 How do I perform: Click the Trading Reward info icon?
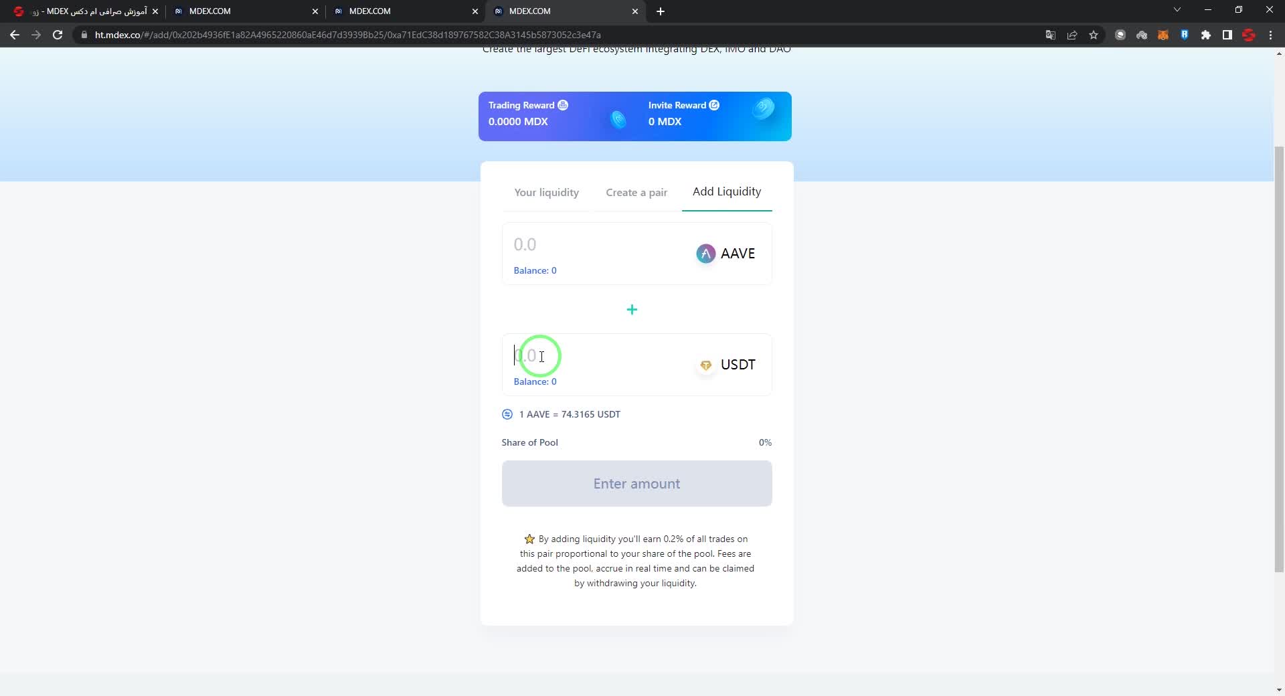(x=563, y=105)
